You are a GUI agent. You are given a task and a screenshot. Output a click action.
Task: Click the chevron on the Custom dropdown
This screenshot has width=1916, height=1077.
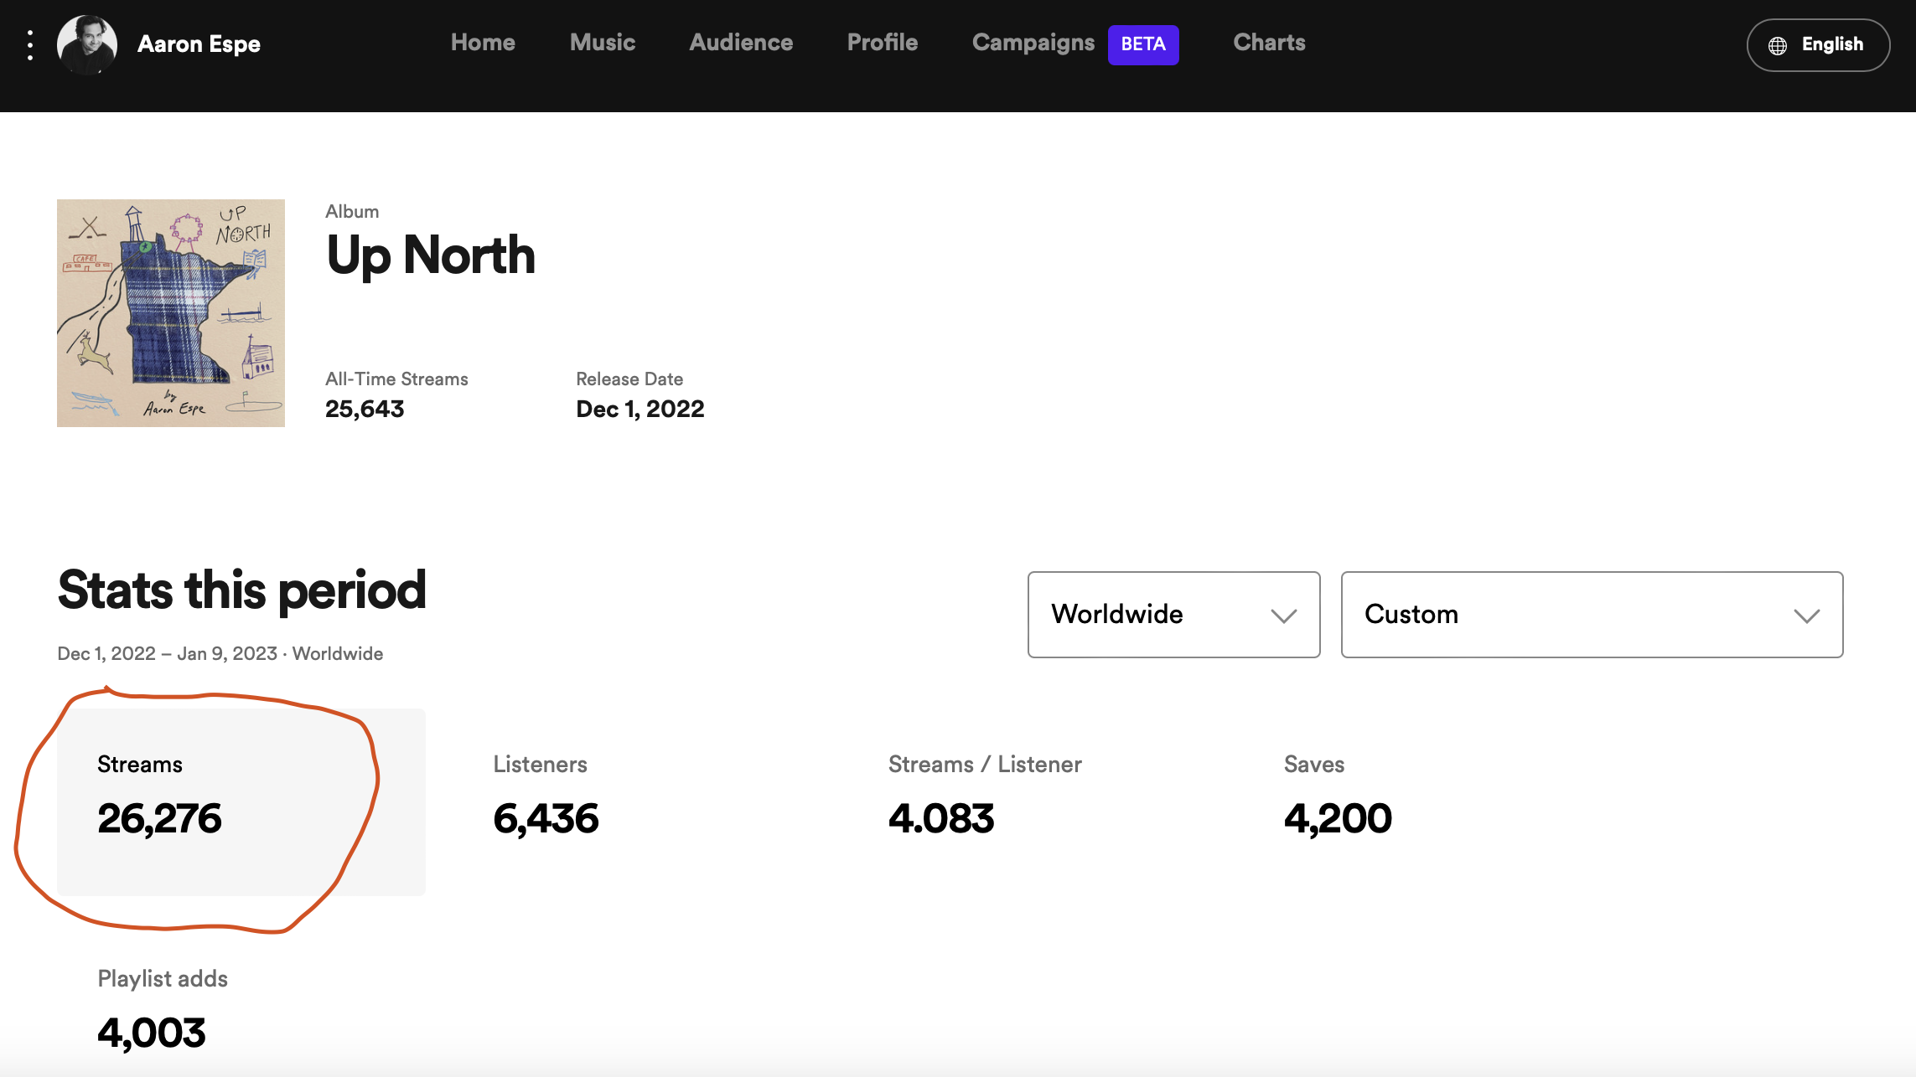pyautogui.click(x=1806, y=616)
